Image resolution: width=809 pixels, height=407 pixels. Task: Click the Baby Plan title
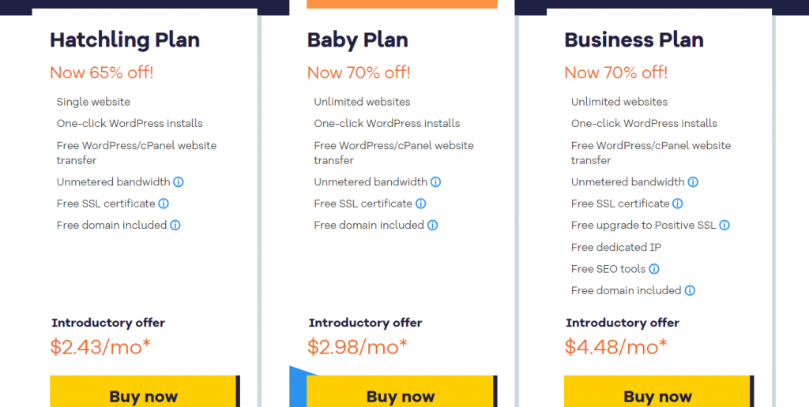point(358,40)
